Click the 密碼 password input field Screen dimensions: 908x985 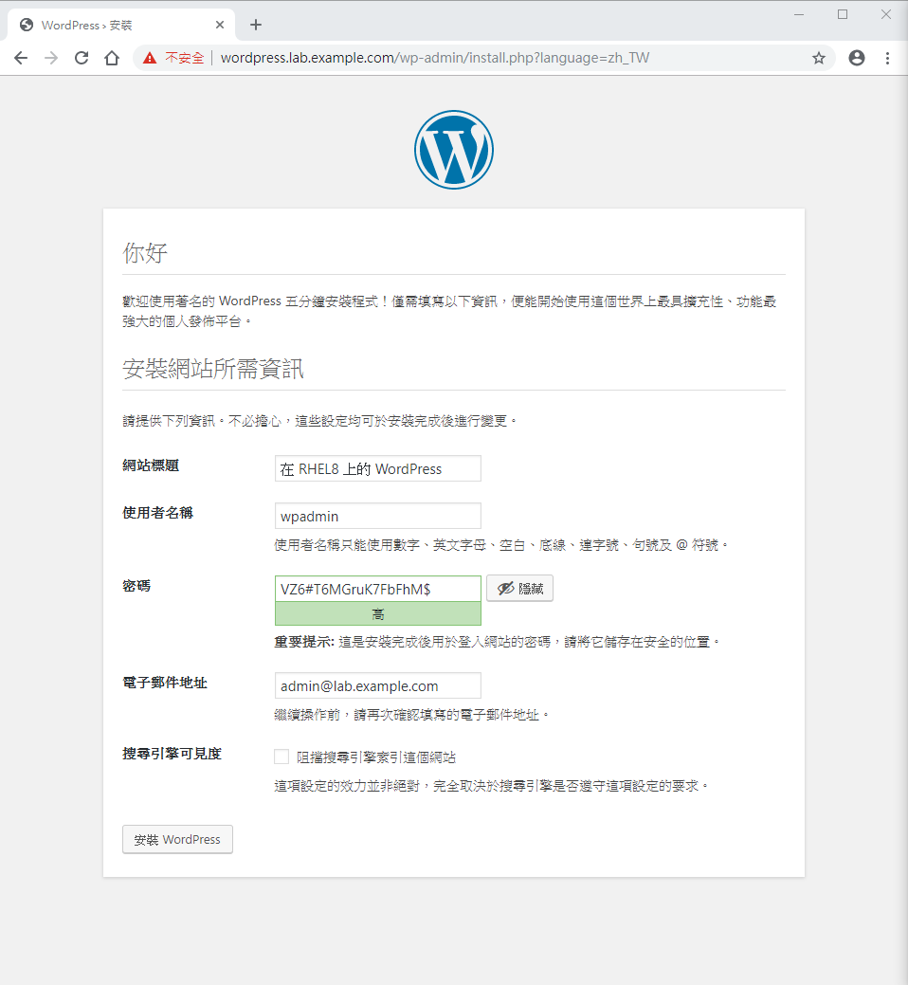click(378, 589)
